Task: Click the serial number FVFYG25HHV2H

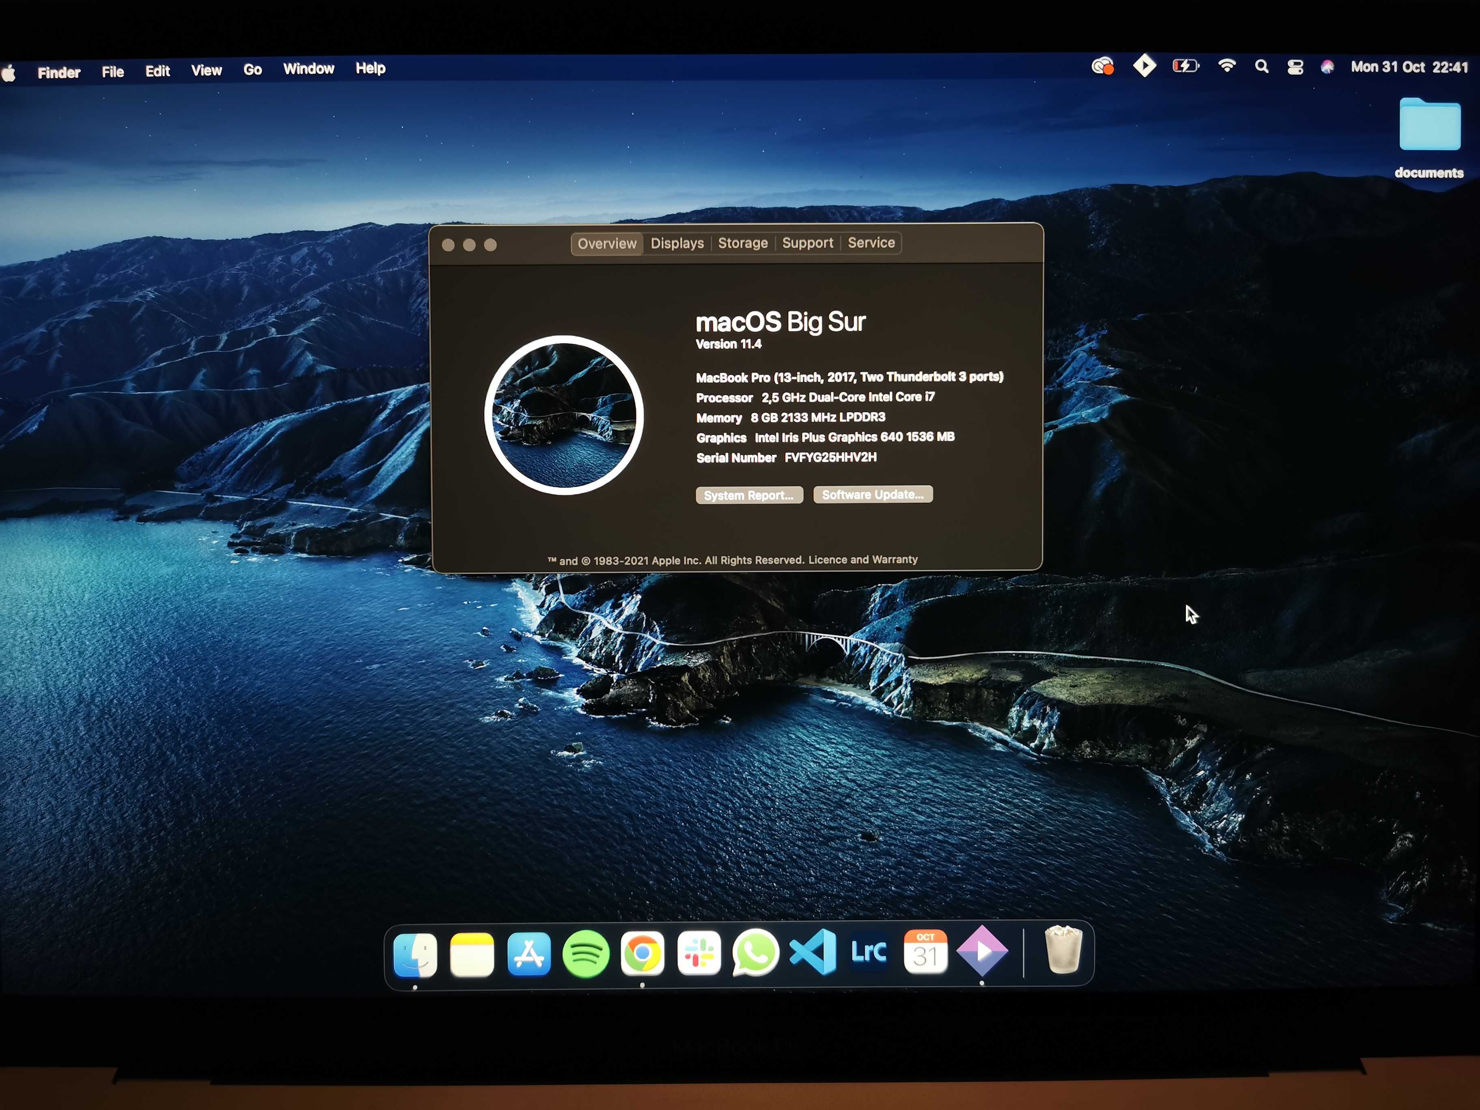Action: click(x=830, y=458)
